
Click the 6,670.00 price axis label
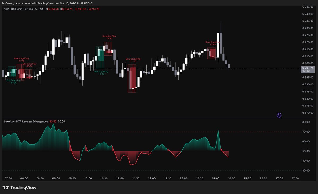coord(308,113)
